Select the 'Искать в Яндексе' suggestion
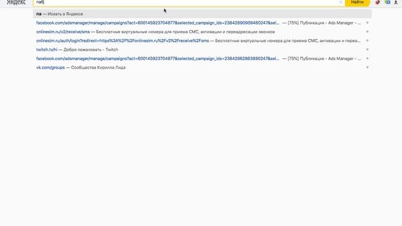Image resolution: width=402 pixels, height=226 pixels. pos(202,14)
